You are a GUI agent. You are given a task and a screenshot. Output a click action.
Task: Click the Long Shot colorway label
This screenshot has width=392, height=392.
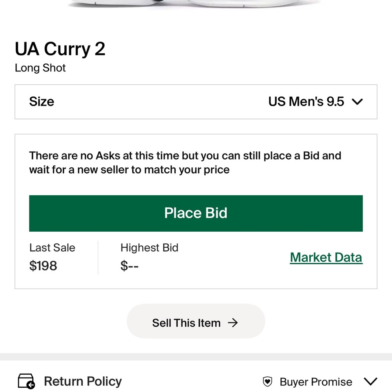point(40,68)
